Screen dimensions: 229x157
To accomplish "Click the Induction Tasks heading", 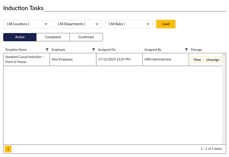I will 23,8.
